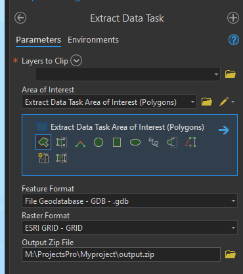Select the Polygon construction tool
Image resolution: width=243 pixels, height=274 pixels.
point(43,142)
